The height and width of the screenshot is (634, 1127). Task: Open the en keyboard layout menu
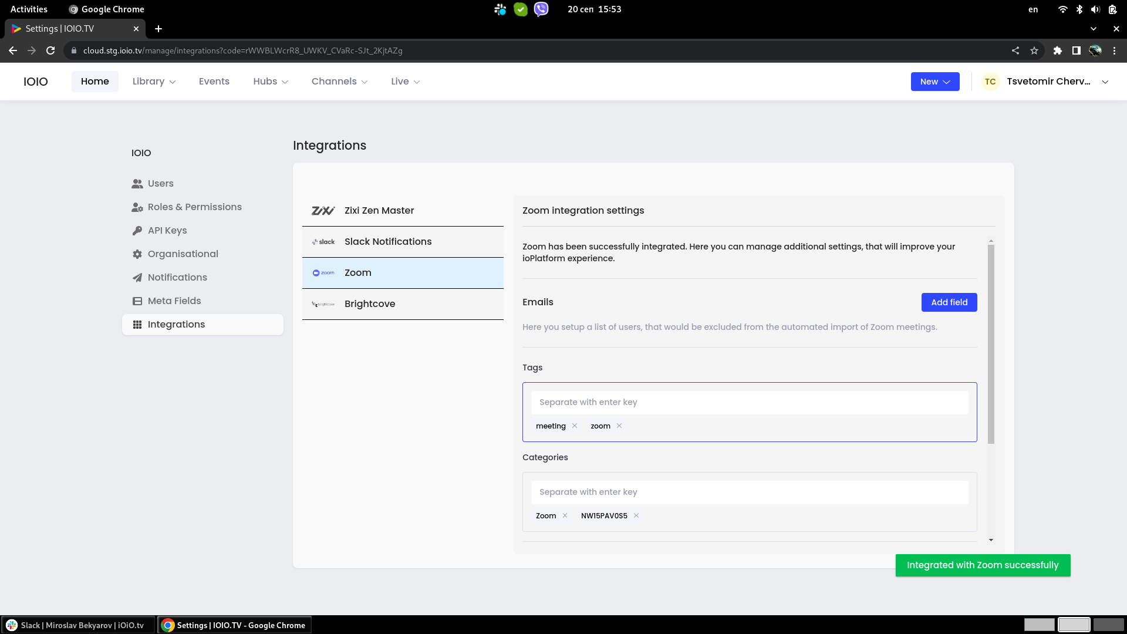coord(1033,9)
